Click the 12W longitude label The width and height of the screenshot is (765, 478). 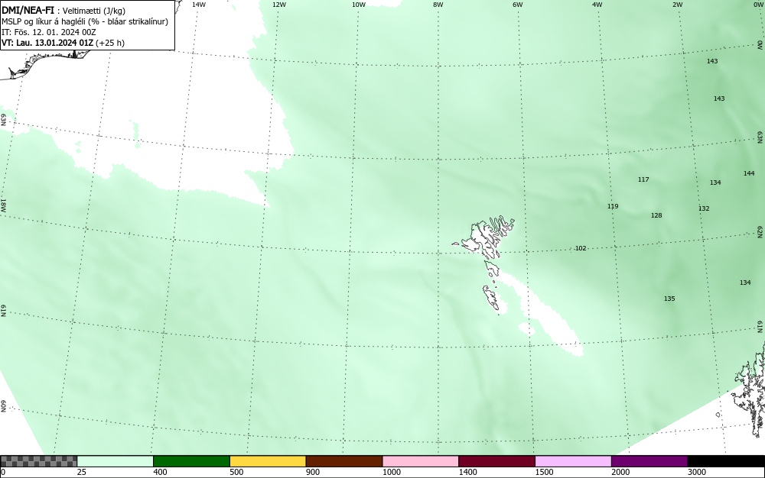(278, 5)
